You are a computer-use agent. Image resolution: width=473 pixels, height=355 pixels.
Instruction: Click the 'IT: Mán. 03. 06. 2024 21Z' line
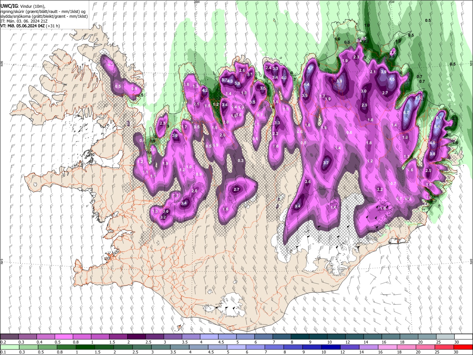(23, 21)
